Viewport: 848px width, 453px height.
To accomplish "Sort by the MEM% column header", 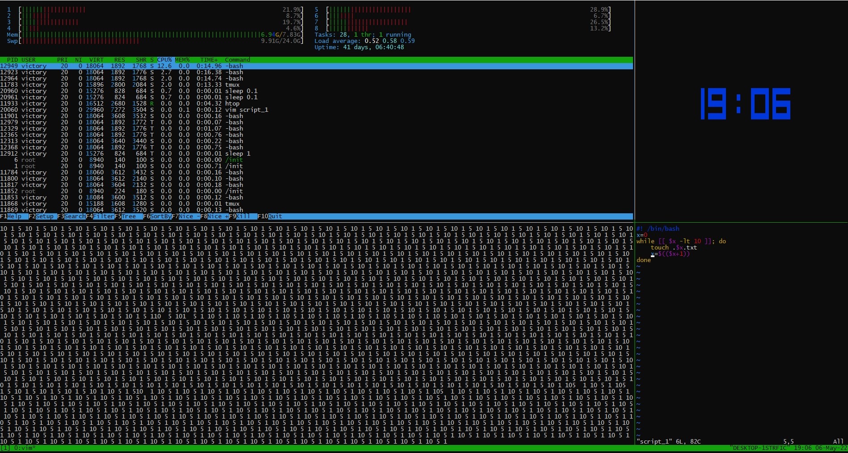I will tap(182, 60).
